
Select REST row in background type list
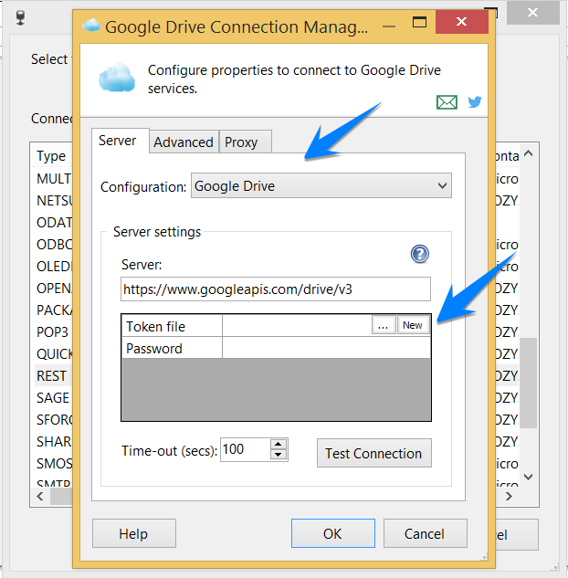52,375
